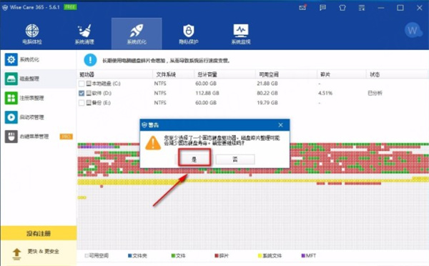Switch to 系统清理 system cleaner tab
This screenshot has height=266, width=429.
(84, 34)
